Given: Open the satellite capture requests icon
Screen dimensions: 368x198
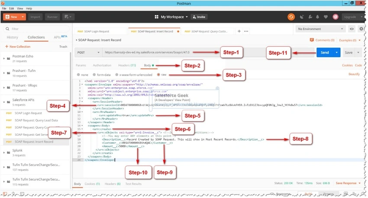Looking at the screenshot, I should point(302,17).
